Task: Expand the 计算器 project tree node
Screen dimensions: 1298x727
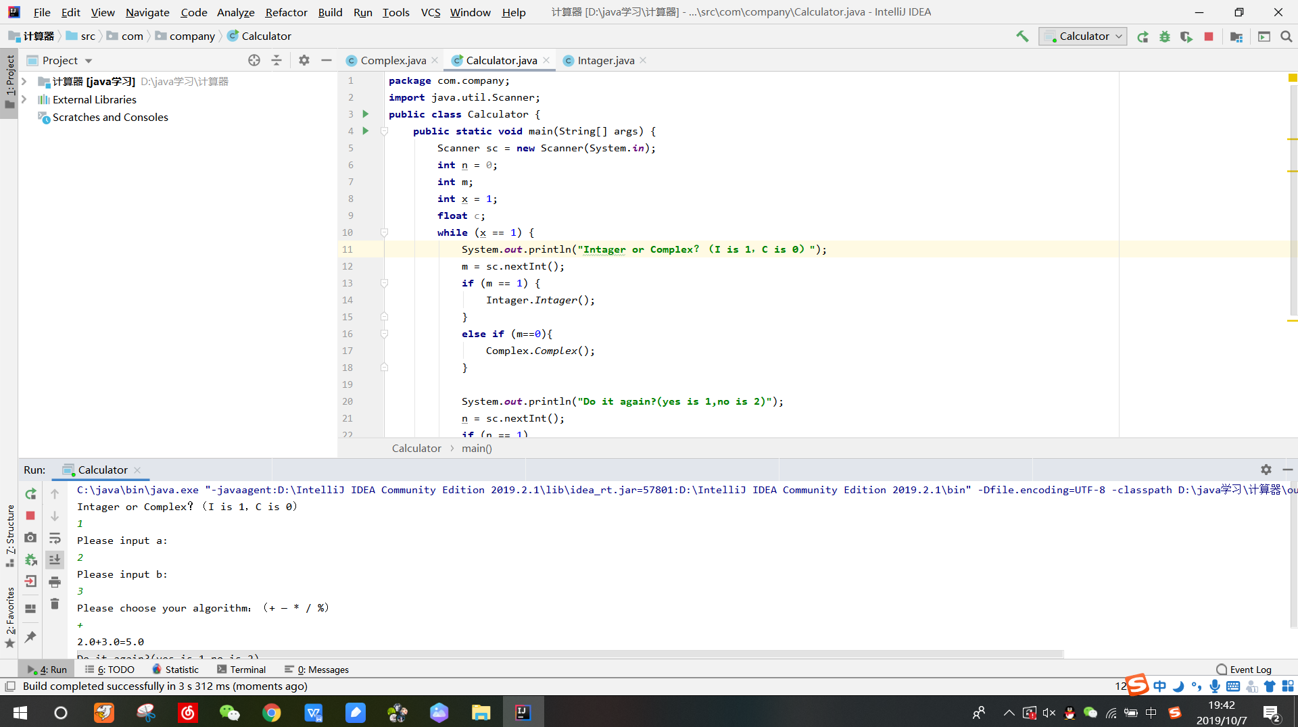Action: tap(24, 82)
